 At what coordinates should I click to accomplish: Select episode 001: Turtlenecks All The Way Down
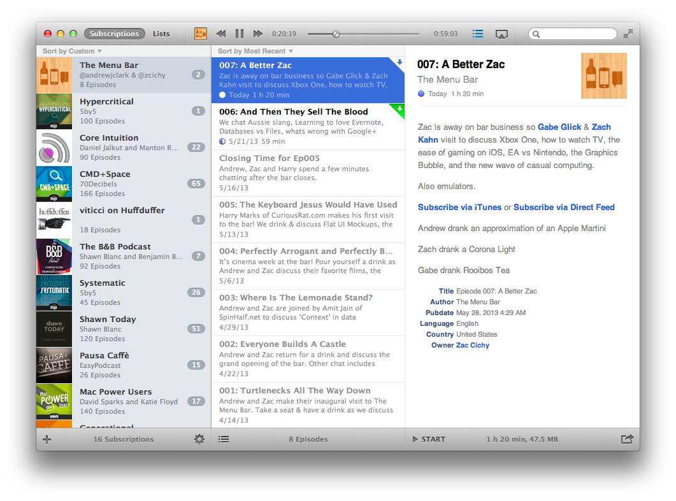[x=308, y=406]
